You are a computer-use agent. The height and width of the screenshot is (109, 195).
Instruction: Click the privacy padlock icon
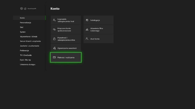pos(54,39)
